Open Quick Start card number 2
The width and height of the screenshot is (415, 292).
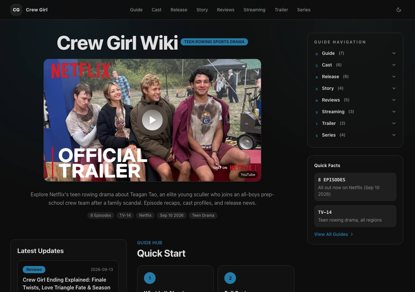point(256,279)
